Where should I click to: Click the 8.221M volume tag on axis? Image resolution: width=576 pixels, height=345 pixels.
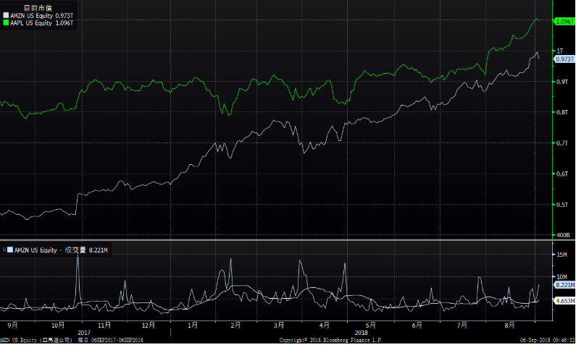click(564, 285)
